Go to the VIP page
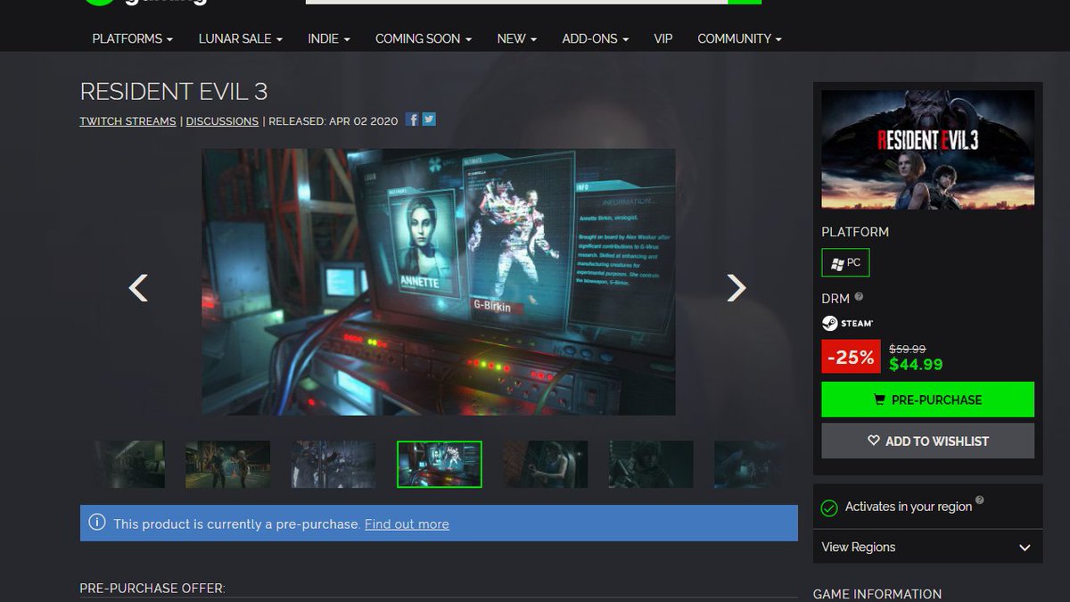 pos(663,38)
